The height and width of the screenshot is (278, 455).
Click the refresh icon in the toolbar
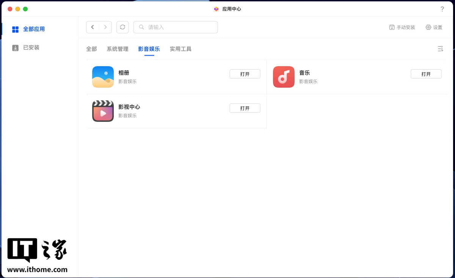122,27
